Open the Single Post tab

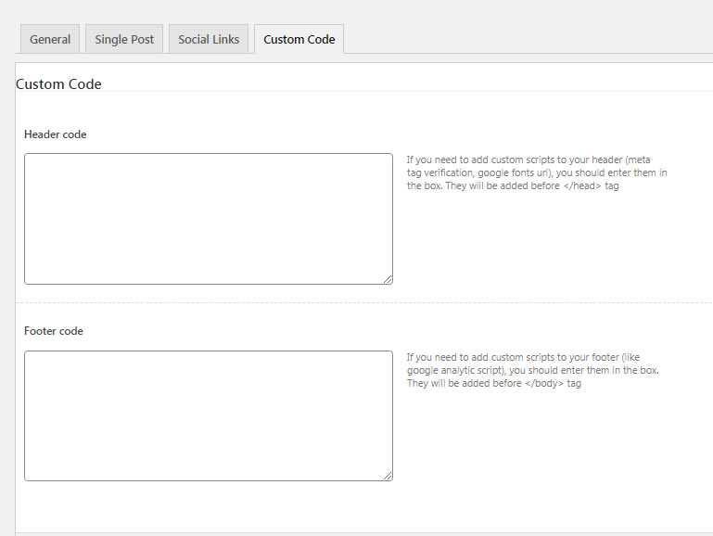click(124, 39)
